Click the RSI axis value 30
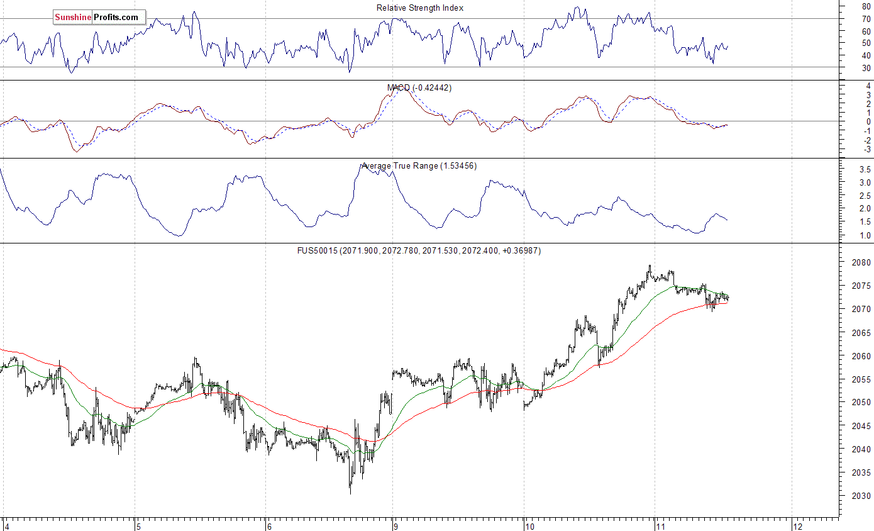Image resolution: width=874 pixels, height=531 pixels. [866, 68]
